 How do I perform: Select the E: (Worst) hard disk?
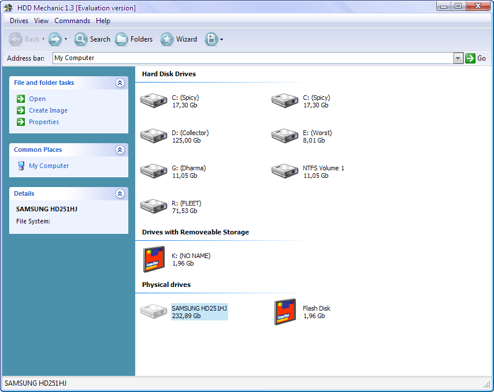point(285,136)
